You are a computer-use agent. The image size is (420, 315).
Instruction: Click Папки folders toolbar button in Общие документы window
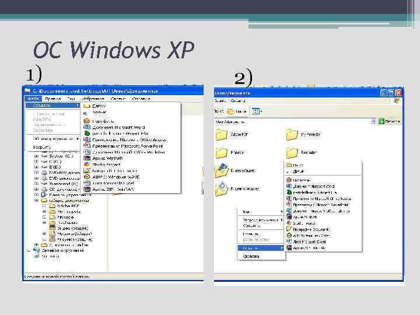tap(237, 111)
